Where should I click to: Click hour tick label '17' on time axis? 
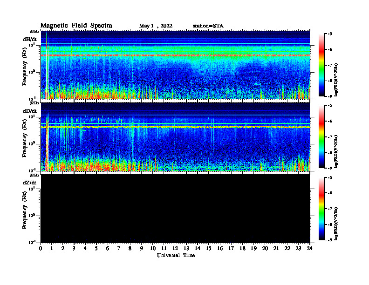point(231,249)
